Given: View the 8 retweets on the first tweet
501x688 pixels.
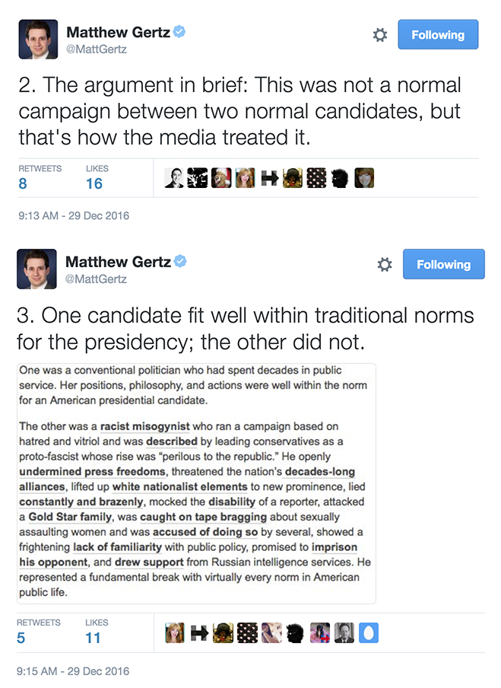Looking at the screenshot, I should coord(23,183).
